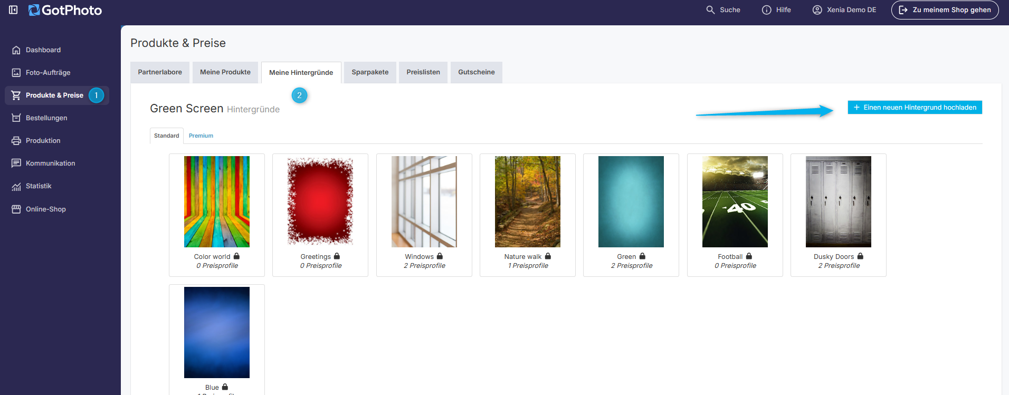Open the Gutscheine tab
The width and height of the screenshot is (1009, 395).
[x=477, y=72]
